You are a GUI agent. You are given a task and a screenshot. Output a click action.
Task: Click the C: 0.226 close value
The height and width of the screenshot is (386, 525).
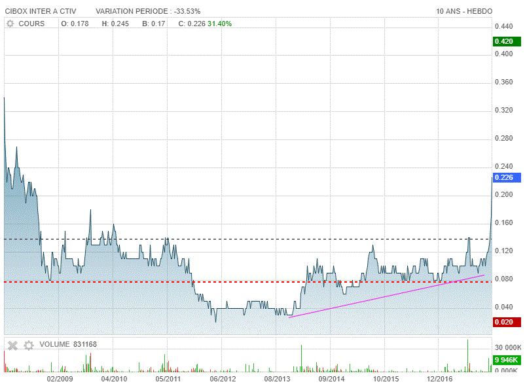pos(192,24)
